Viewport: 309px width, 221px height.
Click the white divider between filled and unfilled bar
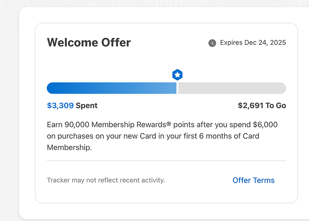178,88
